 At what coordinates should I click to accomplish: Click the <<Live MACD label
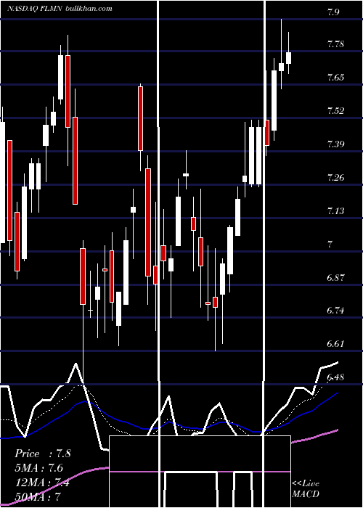click(306, 488)
